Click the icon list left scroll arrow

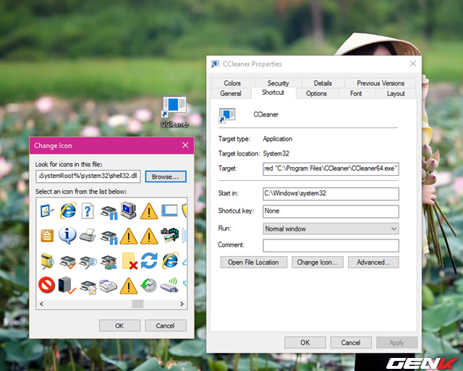pos(42,304)
